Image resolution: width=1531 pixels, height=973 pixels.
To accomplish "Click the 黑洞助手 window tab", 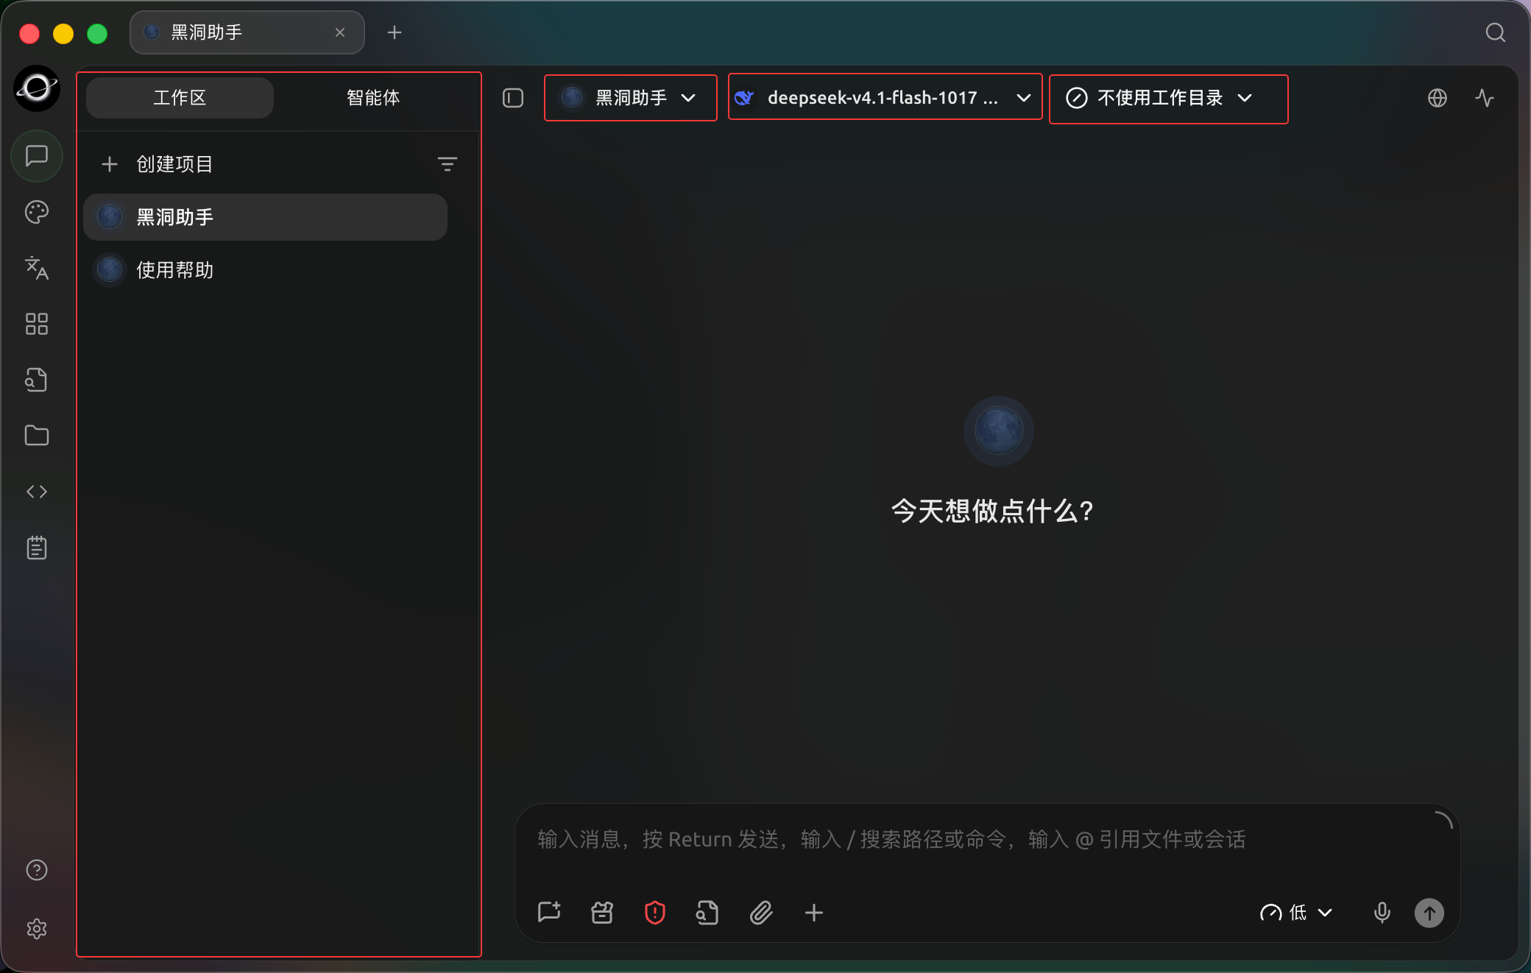I will pos(247,32).
